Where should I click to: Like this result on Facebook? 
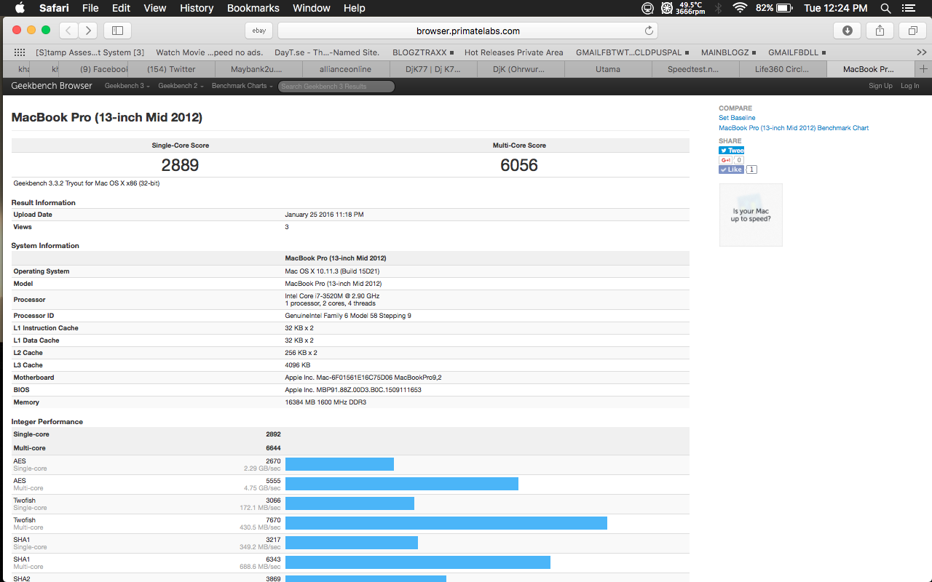click(731, 170)
